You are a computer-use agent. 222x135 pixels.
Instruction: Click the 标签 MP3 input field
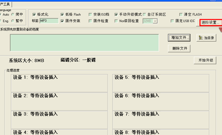[49, 21]
